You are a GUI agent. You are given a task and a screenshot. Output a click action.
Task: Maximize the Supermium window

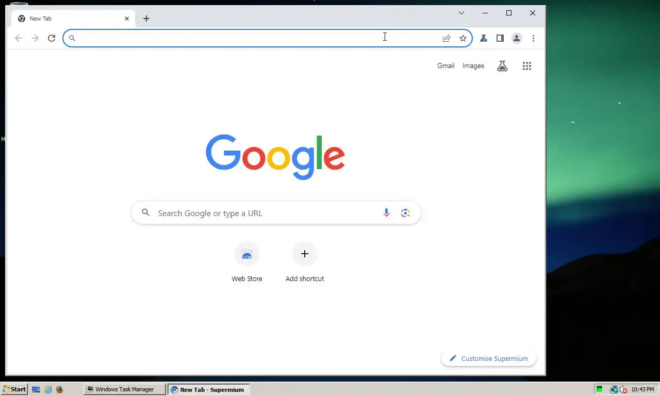(509, 13)
